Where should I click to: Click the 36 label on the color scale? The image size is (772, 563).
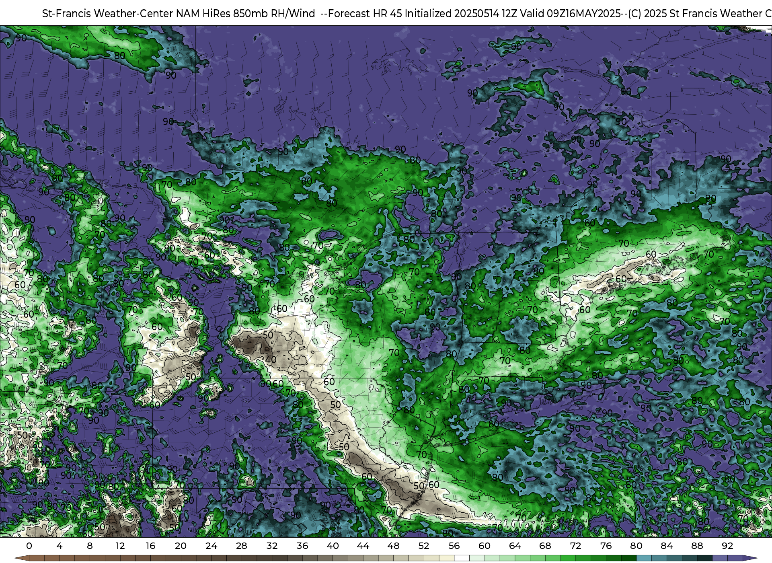pos(302,546)
